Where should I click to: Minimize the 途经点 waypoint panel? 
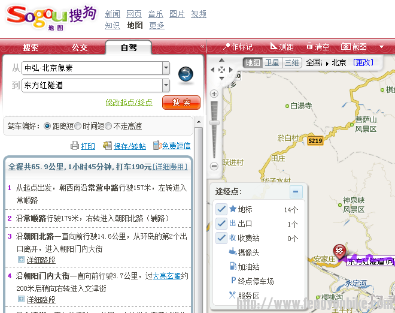pyautogui.click(x=296, y=192)
